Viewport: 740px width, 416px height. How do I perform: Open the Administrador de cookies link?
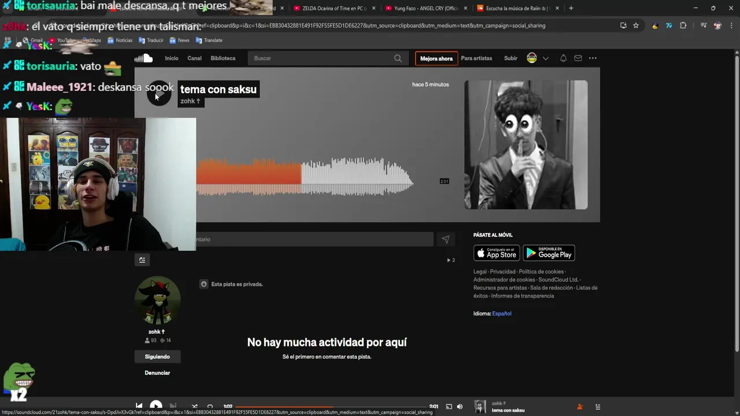pos(504,280)
